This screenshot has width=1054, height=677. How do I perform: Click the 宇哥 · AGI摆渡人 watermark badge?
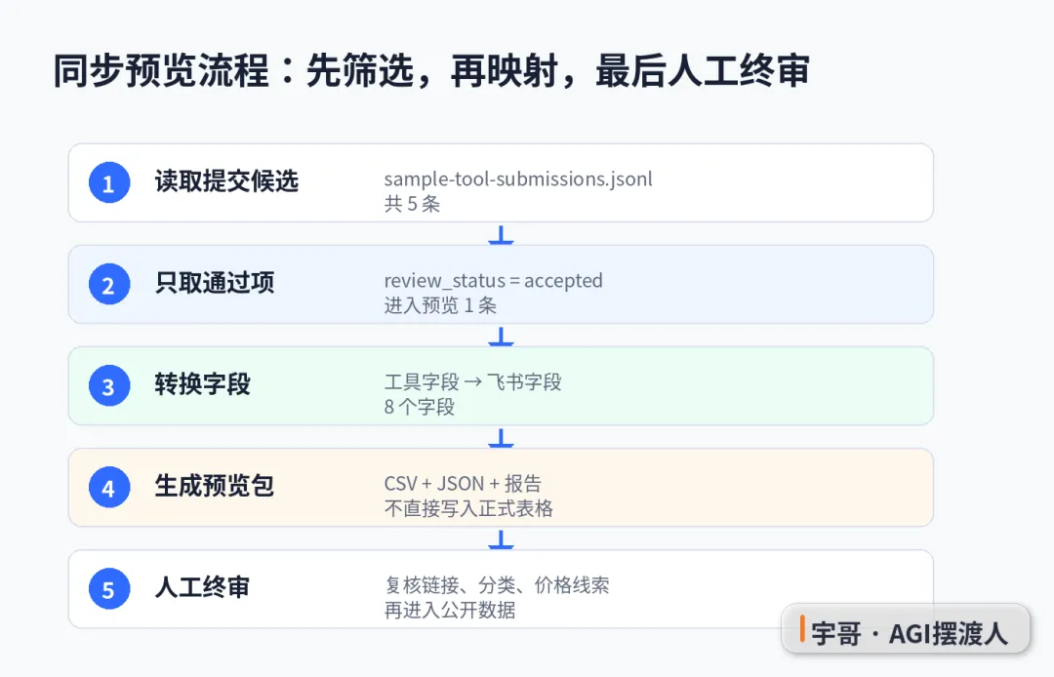(906, 629)
